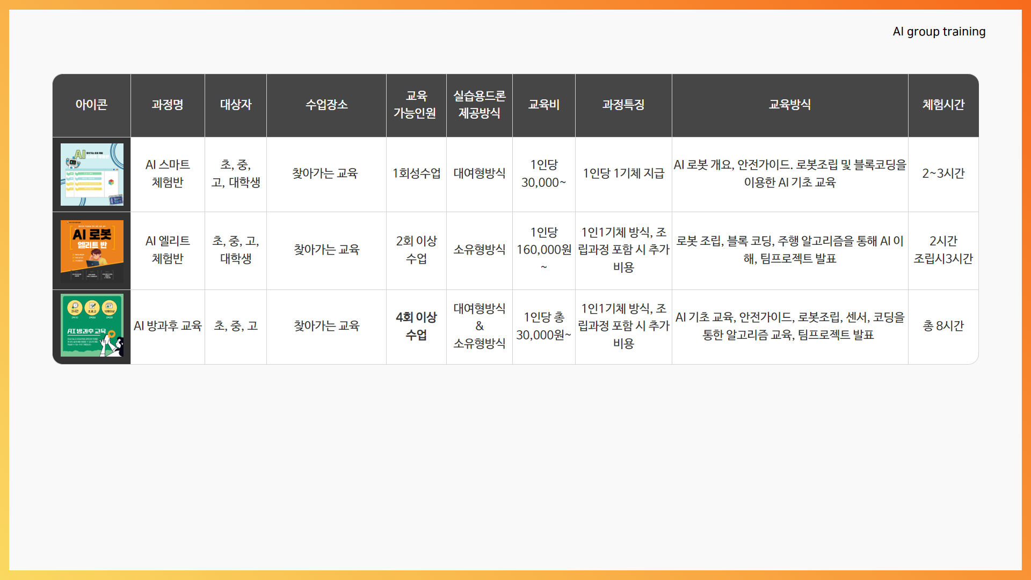The width and height of the screenshot is (1031, 580).
Task: Open the AI 스마트 체험반 thumbnail image
Action: coord(92,175)
